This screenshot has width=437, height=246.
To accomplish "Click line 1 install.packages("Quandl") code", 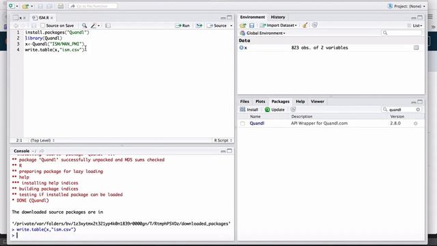I will [57, 32].
